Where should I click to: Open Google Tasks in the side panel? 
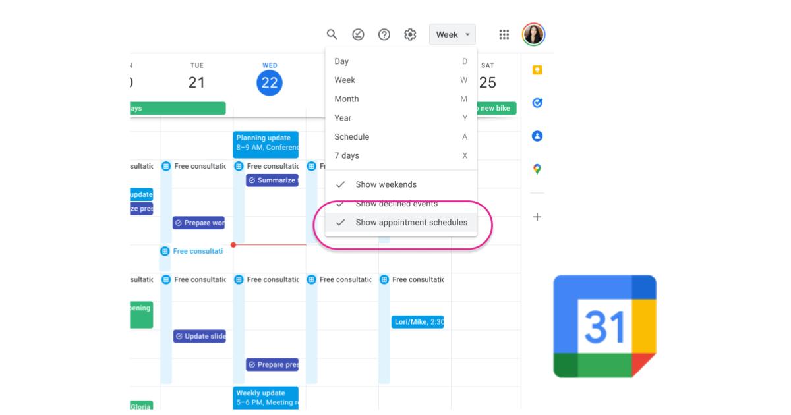click(x=538, y=101)
